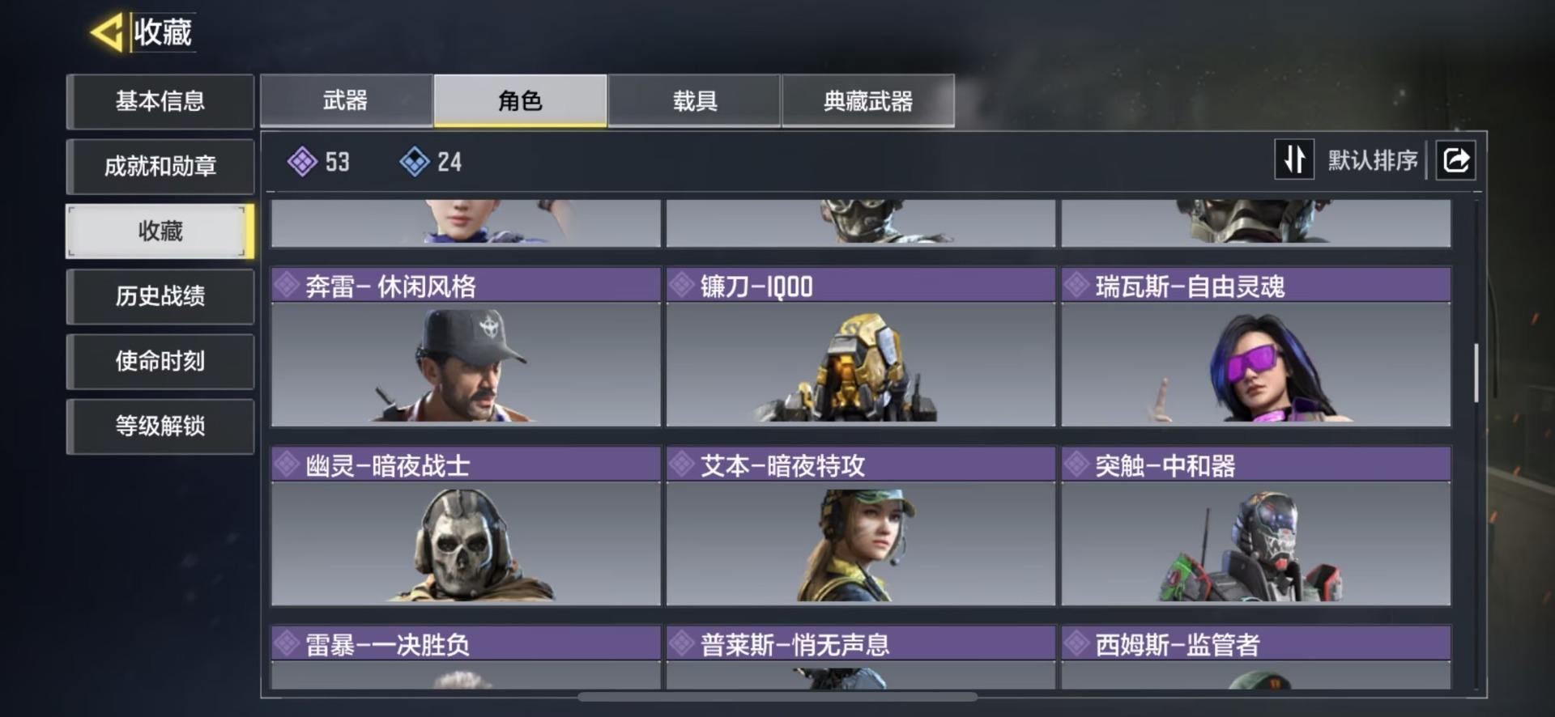Click the share icon beside 默认排序

point(1455,159)
